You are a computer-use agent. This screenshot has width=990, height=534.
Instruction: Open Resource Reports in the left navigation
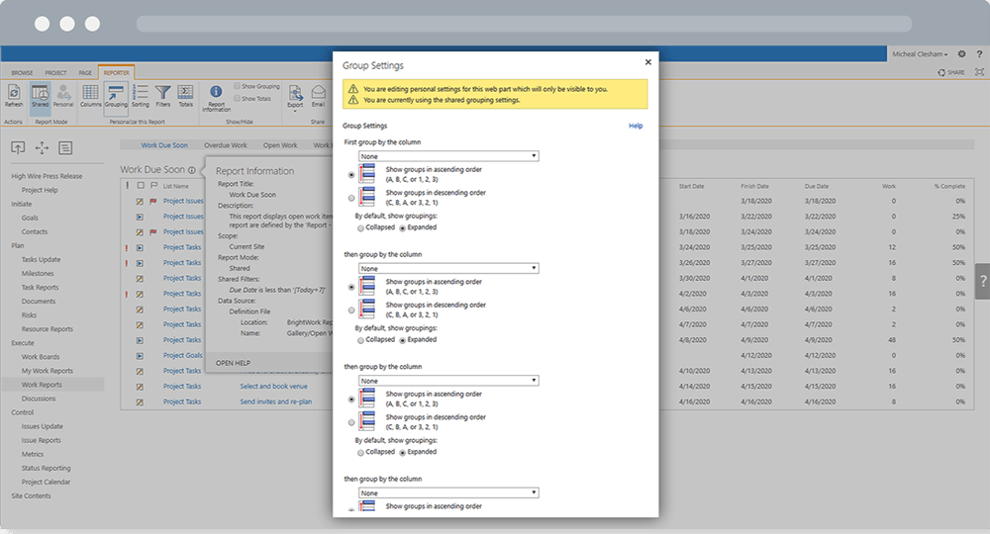48,329
